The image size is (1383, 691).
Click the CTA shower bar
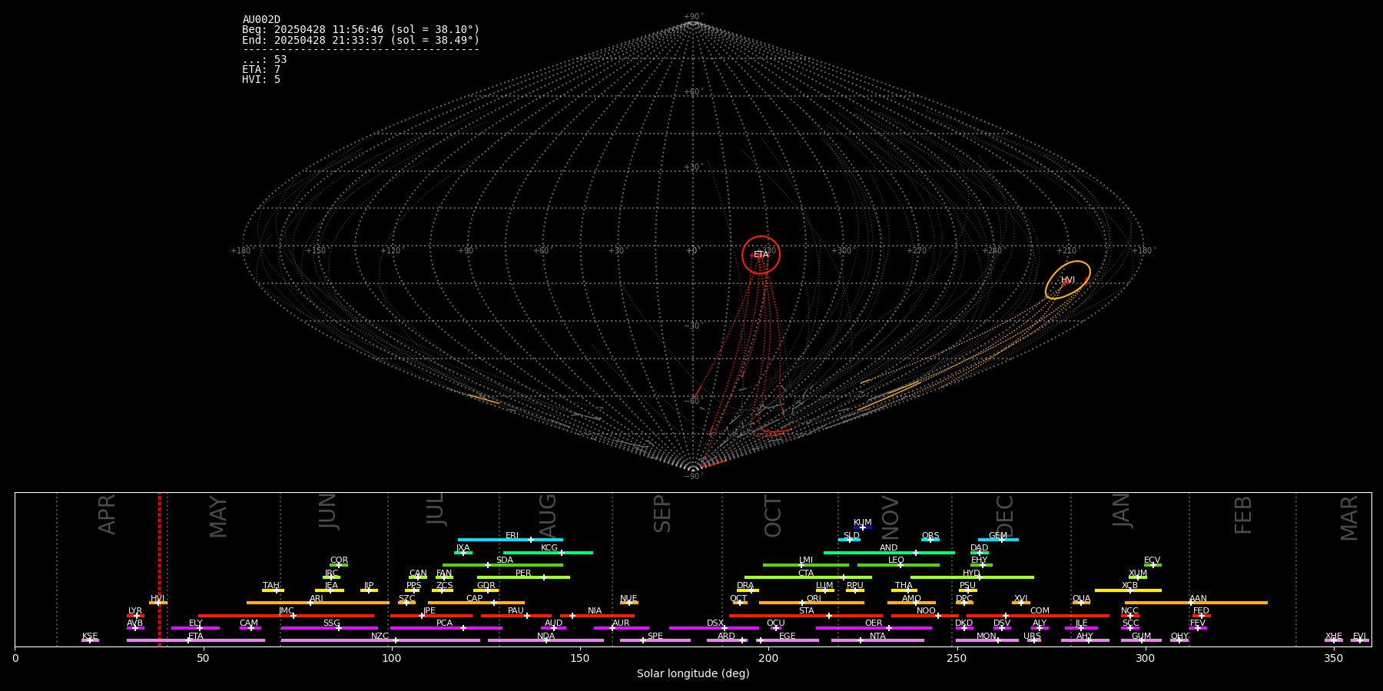[x=808, y=577]
